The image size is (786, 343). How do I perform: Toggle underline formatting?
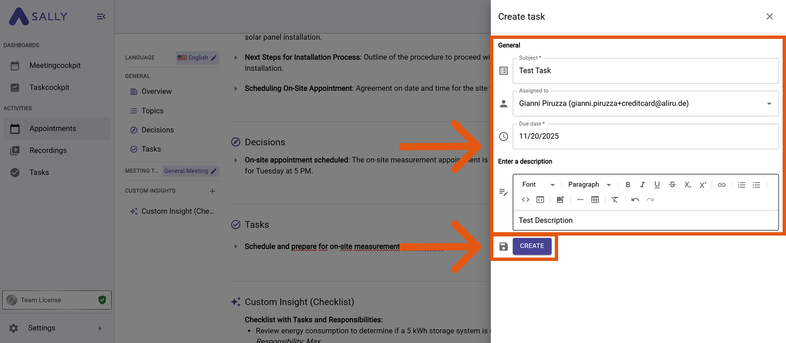(657, 185)
